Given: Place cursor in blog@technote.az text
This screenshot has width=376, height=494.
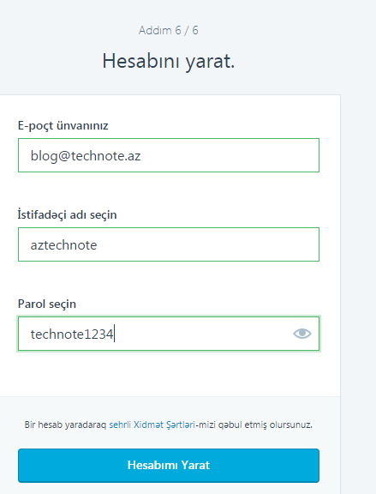Looking at the screenshot, I should pos(86,155).
